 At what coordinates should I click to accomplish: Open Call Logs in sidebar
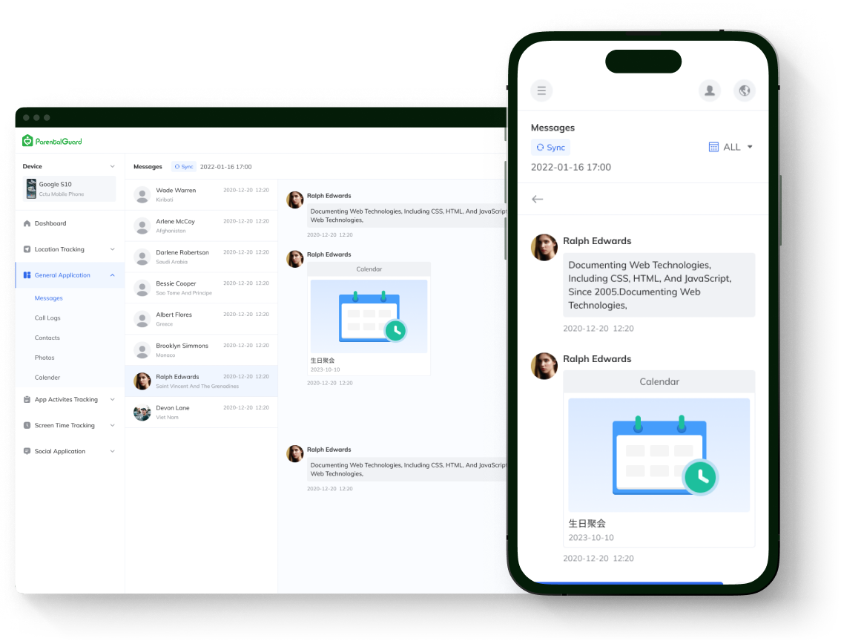[x=47, y=318]
